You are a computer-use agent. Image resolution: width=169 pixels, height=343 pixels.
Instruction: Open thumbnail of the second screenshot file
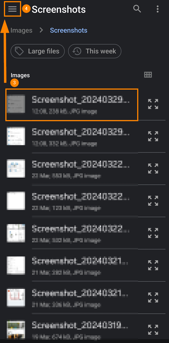pos(16,136)
